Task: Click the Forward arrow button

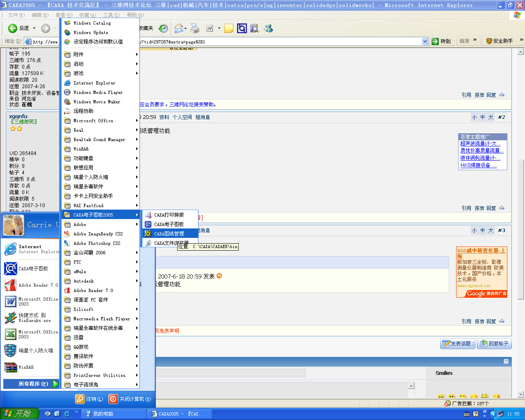Action: point(46,28)
